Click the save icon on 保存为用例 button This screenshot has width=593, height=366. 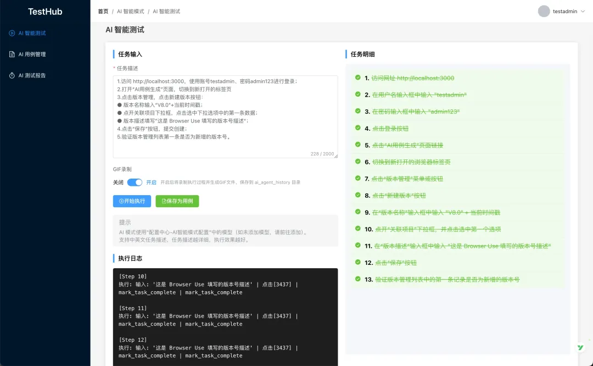[163, 201]
